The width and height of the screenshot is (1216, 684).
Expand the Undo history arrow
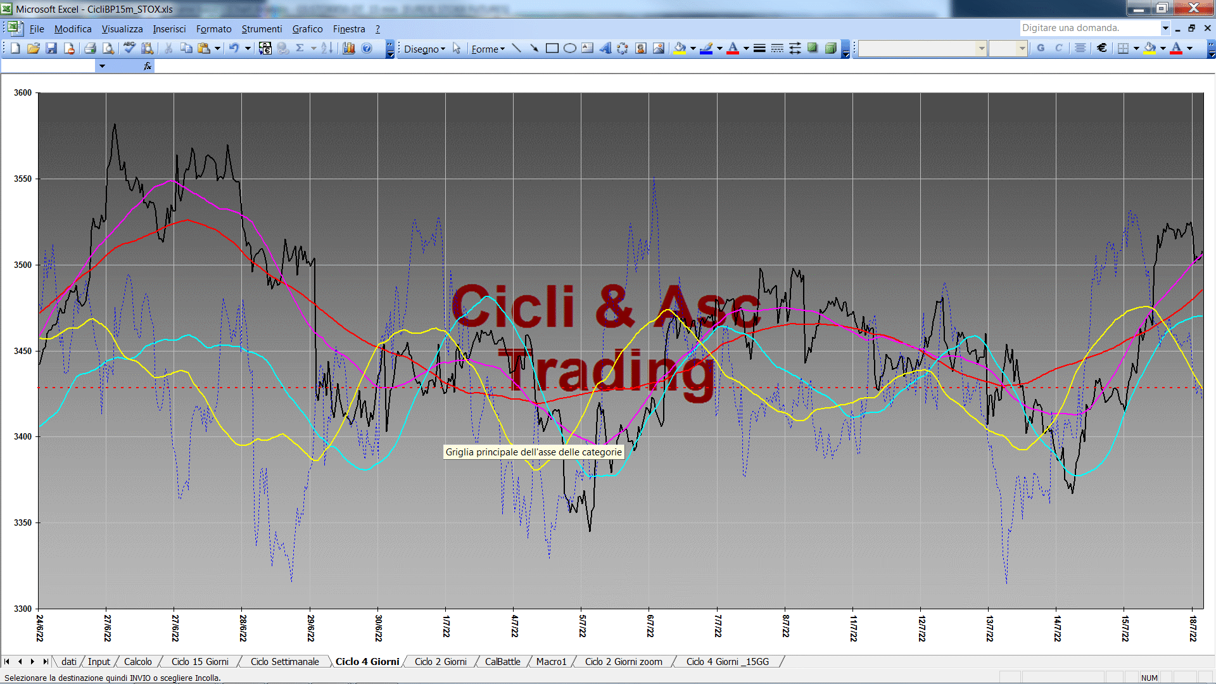[248, 48]
